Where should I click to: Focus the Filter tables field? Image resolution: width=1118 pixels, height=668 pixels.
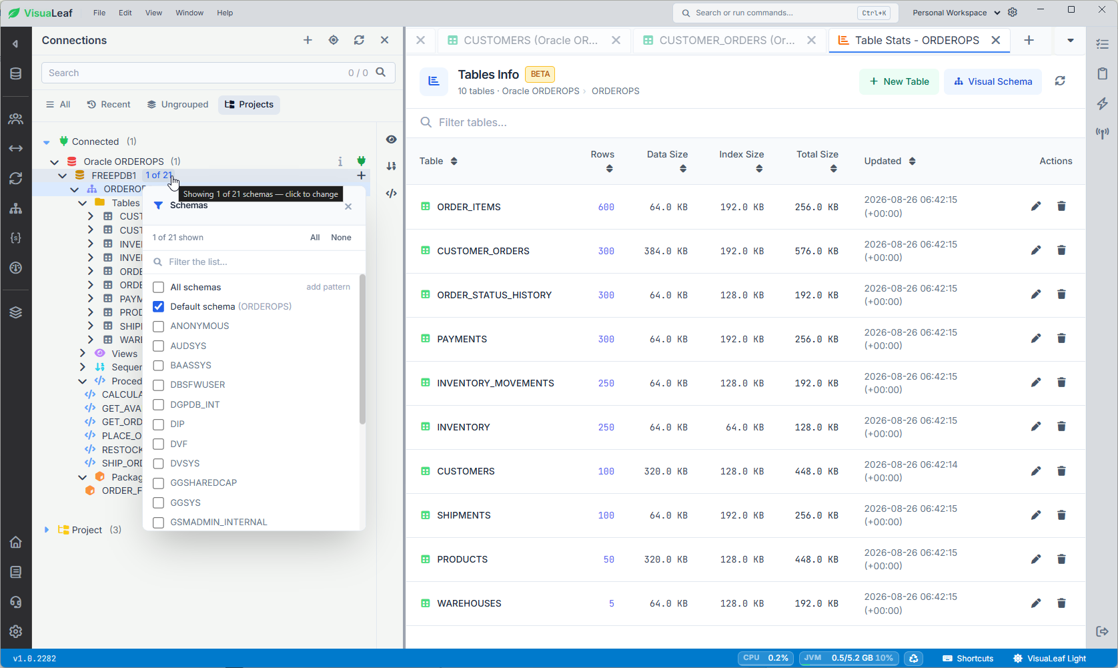click(x=745, y=123)
